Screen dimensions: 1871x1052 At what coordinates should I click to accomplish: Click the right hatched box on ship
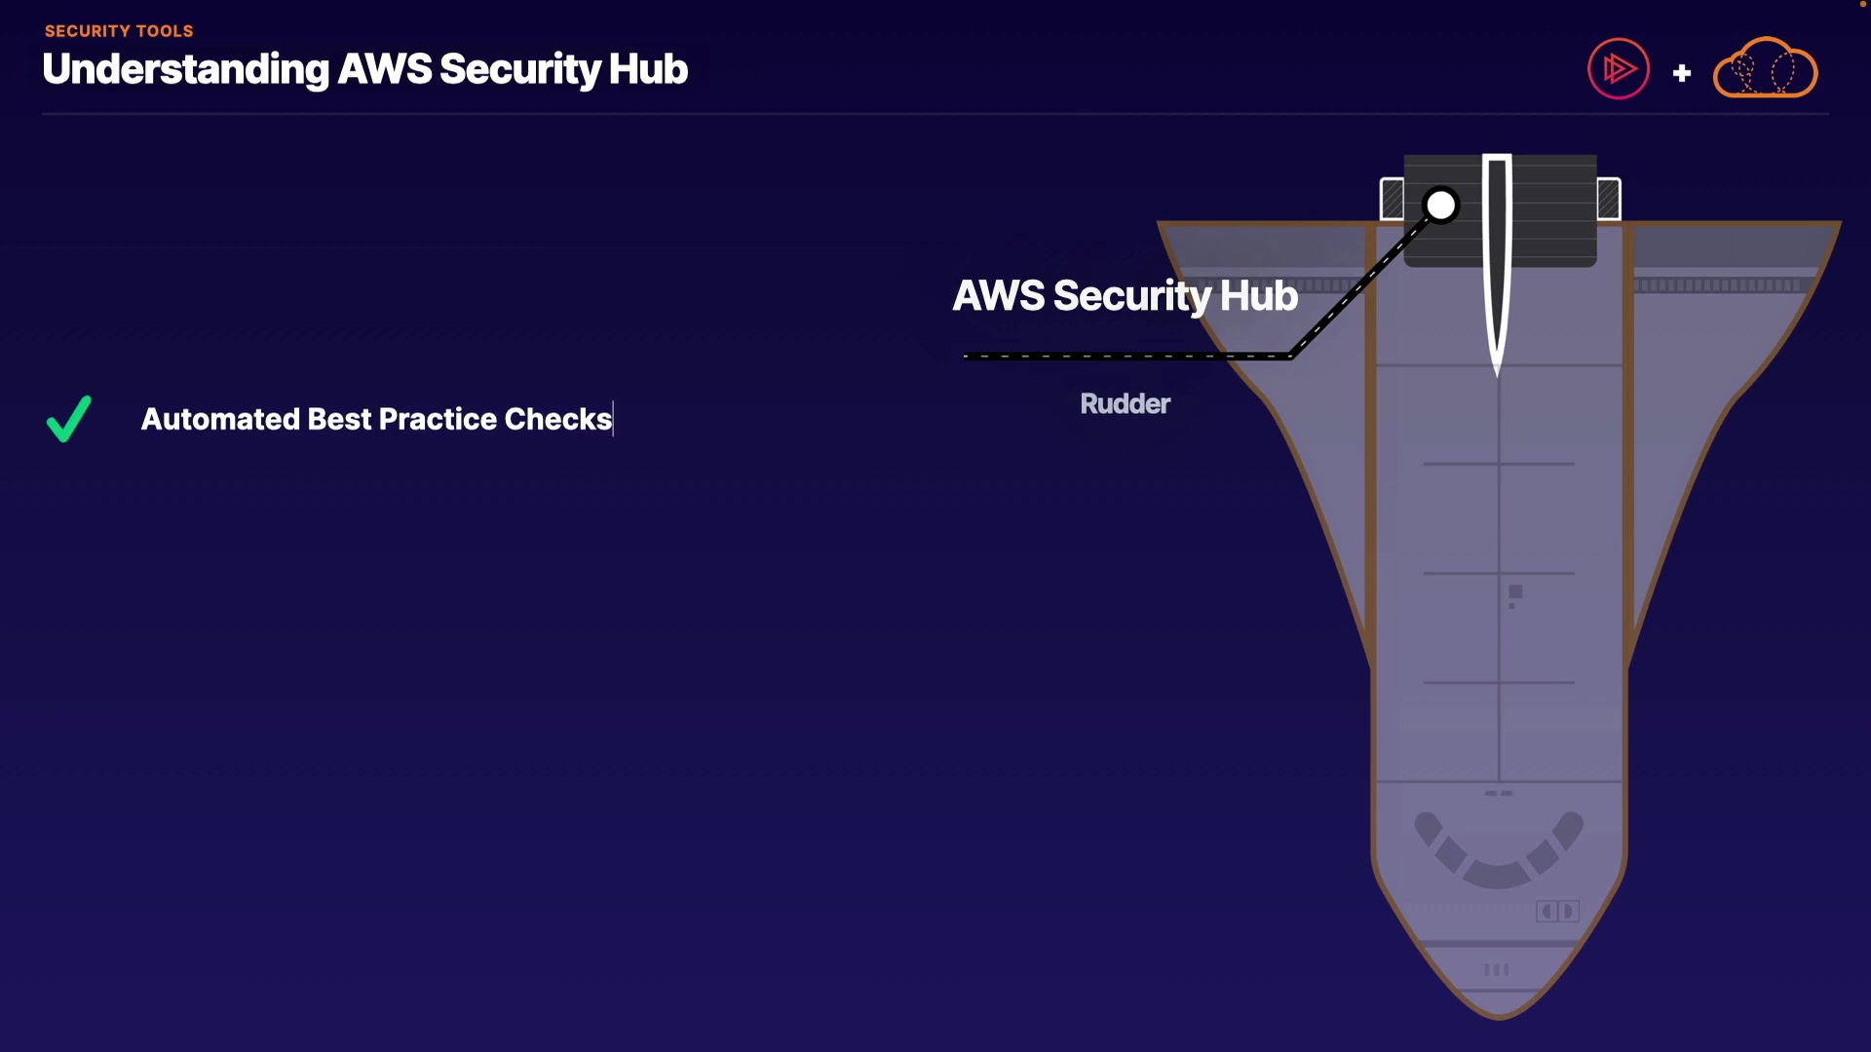coord(1608,200)
